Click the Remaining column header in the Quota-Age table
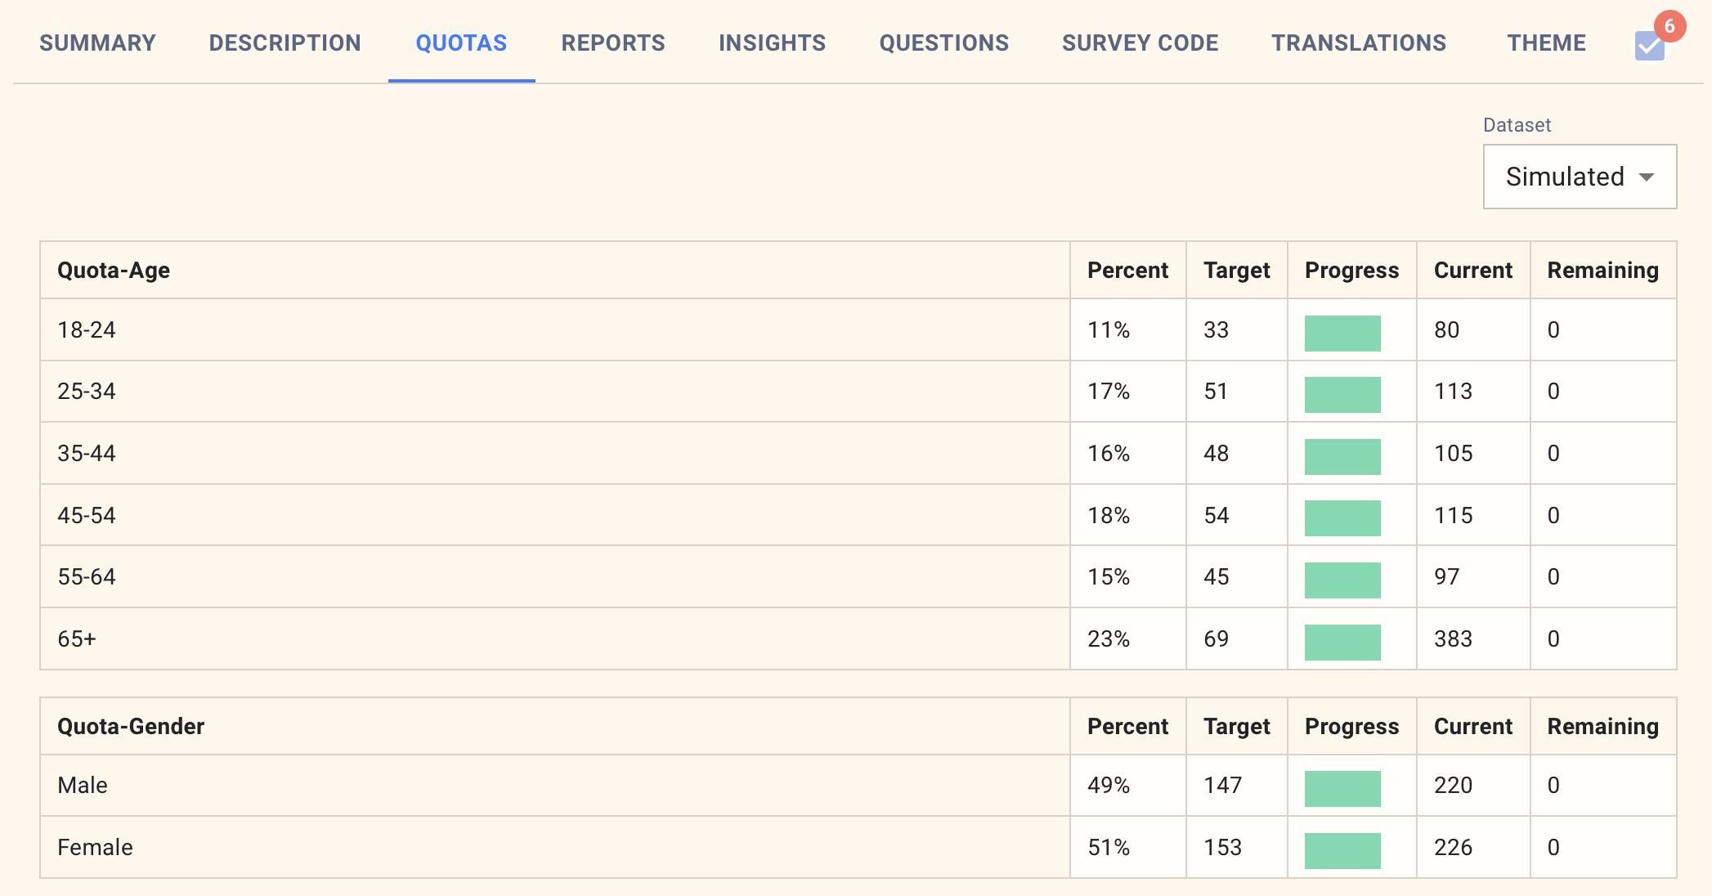This screenshot has width=1712, height=896. click(x=1602, y=271)
